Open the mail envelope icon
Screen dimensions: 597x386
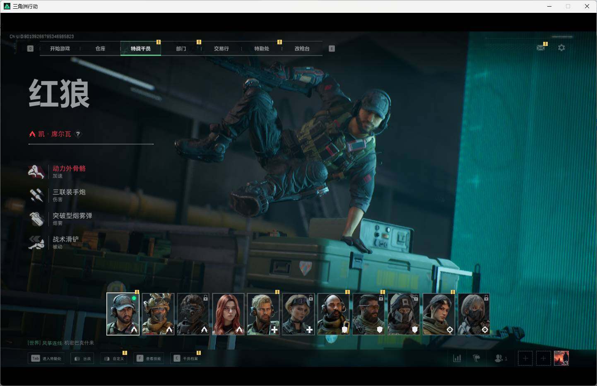click(x=541, y=48)
